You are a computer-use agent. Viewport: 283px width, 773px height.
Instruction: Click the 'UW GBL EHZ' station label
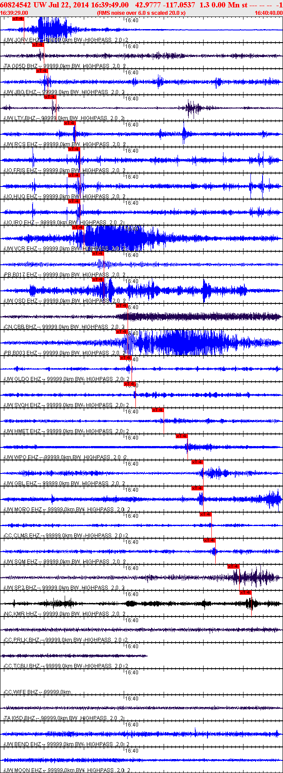tap(21, 483)
